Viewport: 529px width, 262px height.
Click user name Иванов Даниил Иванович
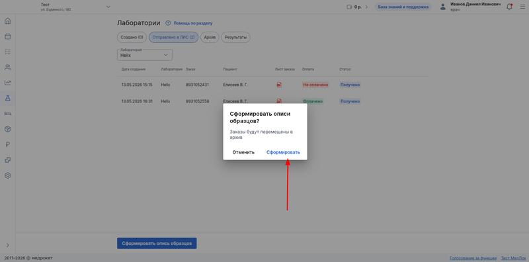click(x=475, y=5)
